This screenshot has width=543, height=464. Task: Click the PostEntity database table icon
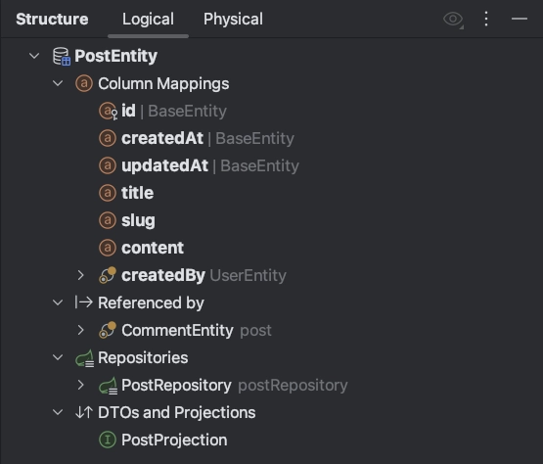(x=62, y=56)
